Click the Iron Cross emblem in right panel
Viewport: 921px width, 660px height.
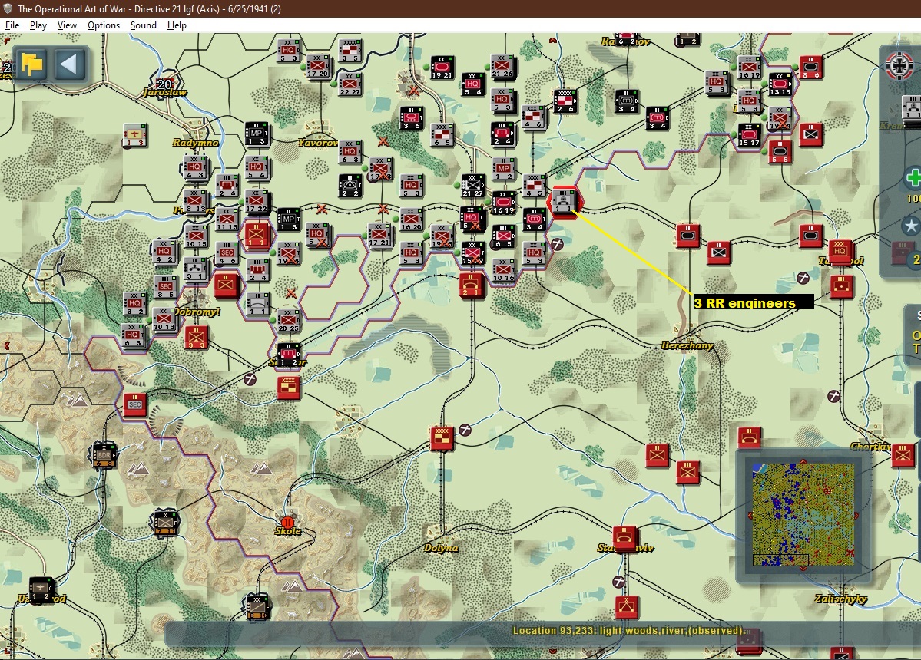pos(899,66)
